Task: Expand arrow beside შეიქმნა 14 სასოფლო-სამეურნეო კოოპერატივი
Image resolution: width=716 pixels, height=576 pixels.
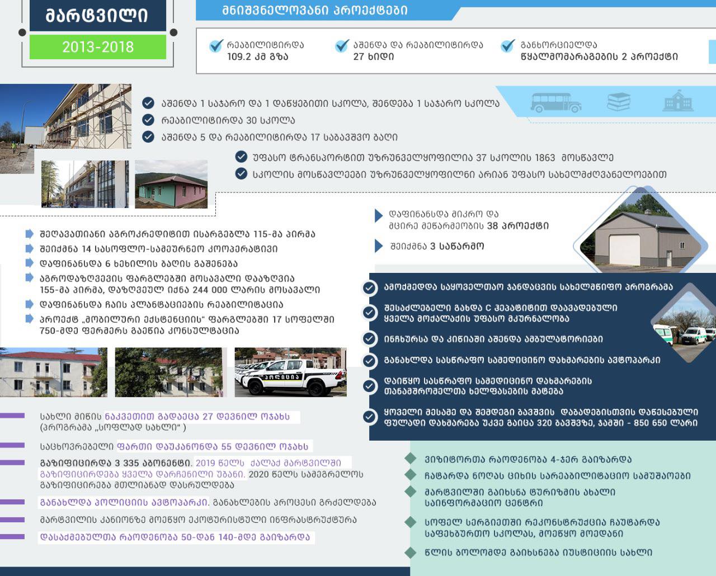Action: click(30, 249)
